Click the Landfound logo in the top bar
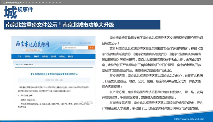The width and height of the screenshot is (213, 122). tap(12, 2)
